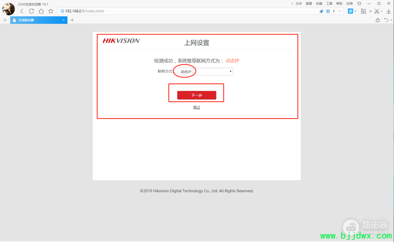
Task: Click the undo closed tab icon
Action: [x=386, y=20]
